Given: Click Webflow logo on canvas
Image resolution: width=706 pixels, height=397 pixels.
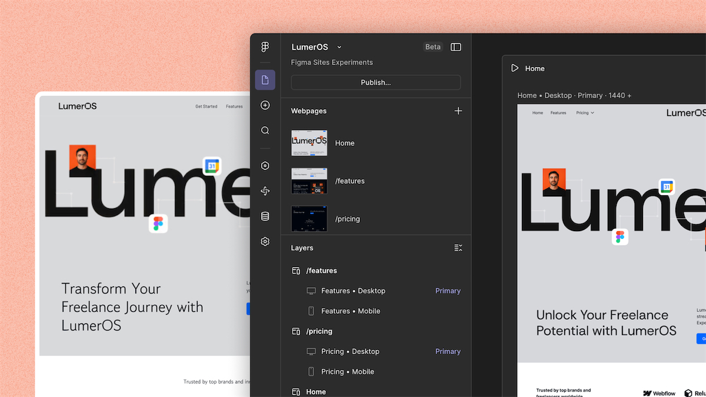Looking at the screenshot, I should click(x=660, y=393).
